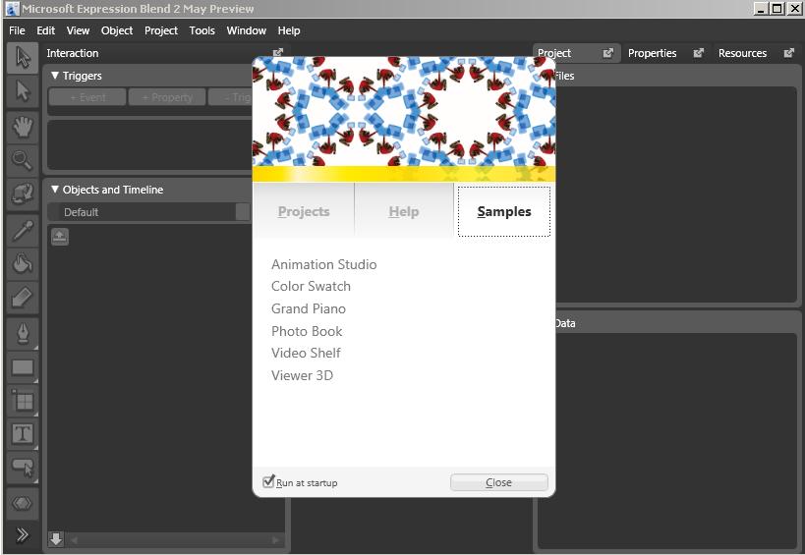This screenshot has height=555, width=805.
Task: Open the View menu
Action: [78, 30]
